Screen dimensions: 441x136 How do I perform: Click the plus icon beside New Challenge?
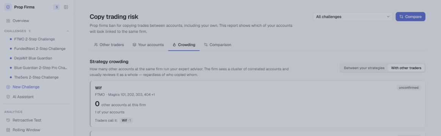tap(8, 87)
